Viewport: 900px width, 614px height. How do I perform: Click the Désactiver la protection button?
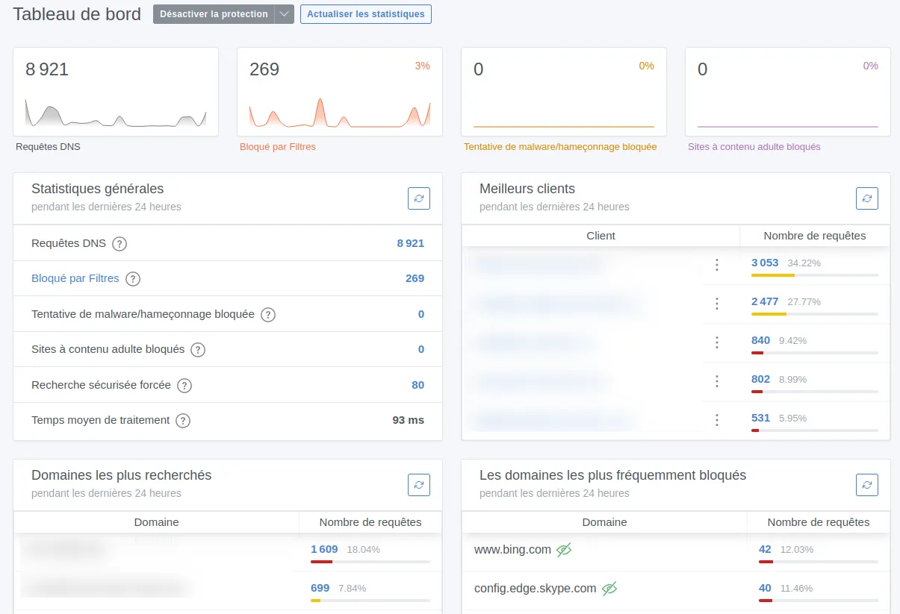click(x=214, y=14)
